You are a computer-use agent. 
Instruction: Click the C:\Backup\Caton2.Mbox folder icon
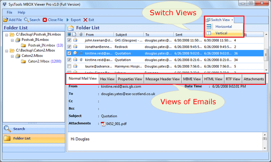(x=12, y=51)
